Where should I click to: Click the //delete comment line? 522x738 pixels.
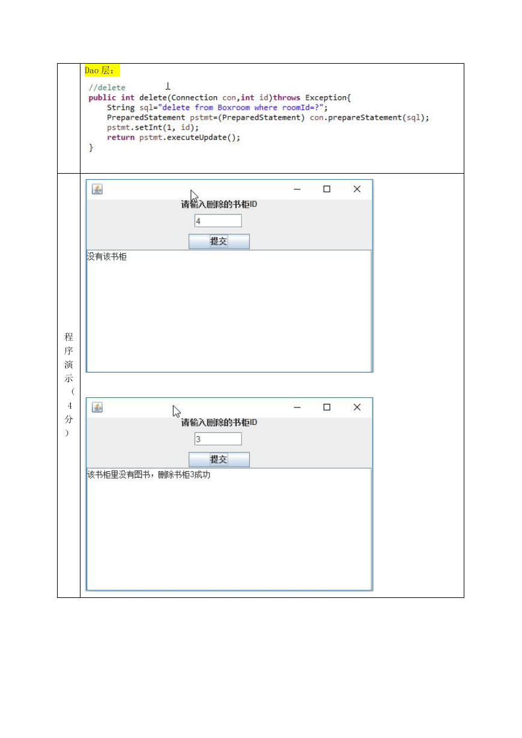point(107,88)
